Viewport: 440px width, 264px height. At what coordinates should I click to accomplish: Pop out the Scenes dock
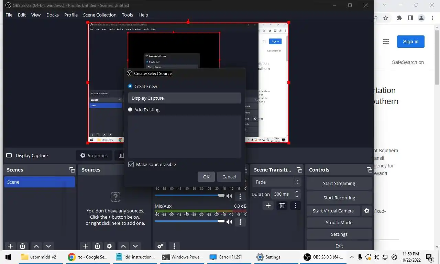(72, 170)
